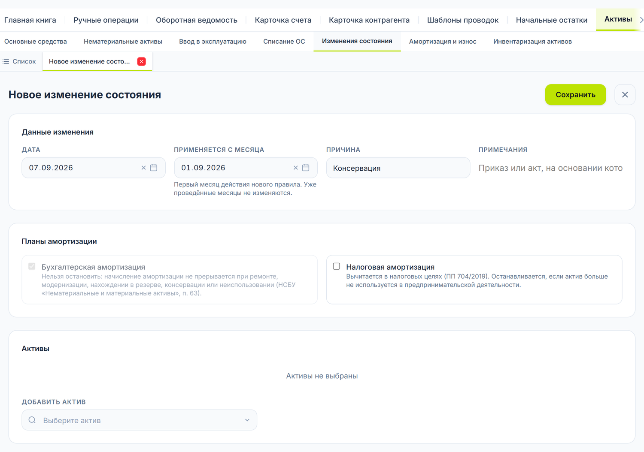
Task: Open Инвентаризация активов tab
Action: (x=532, y=42)
